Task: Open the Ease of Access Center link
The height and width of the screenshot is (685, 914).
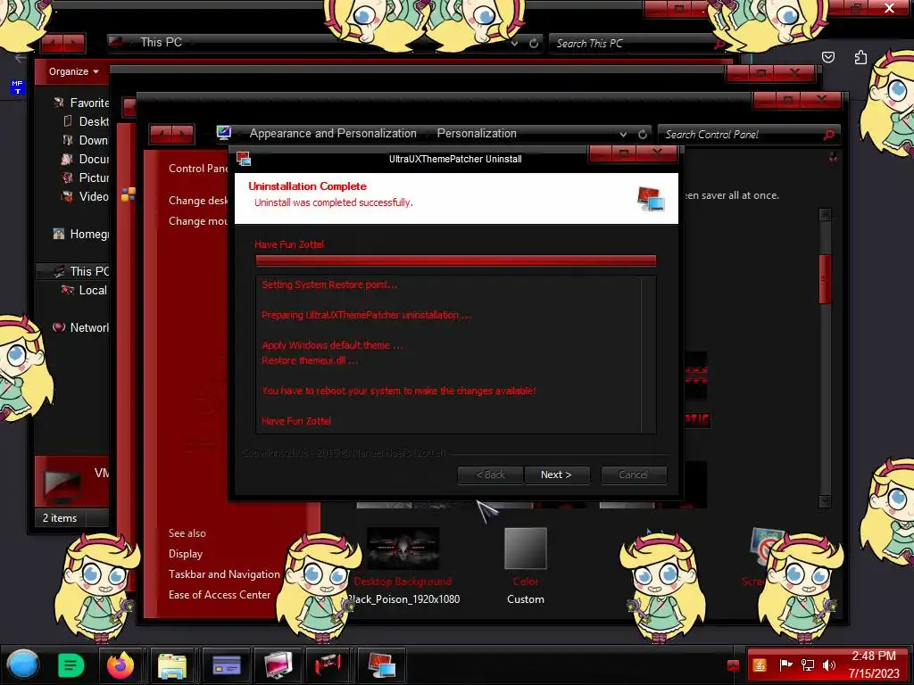Action: (220, 595)
